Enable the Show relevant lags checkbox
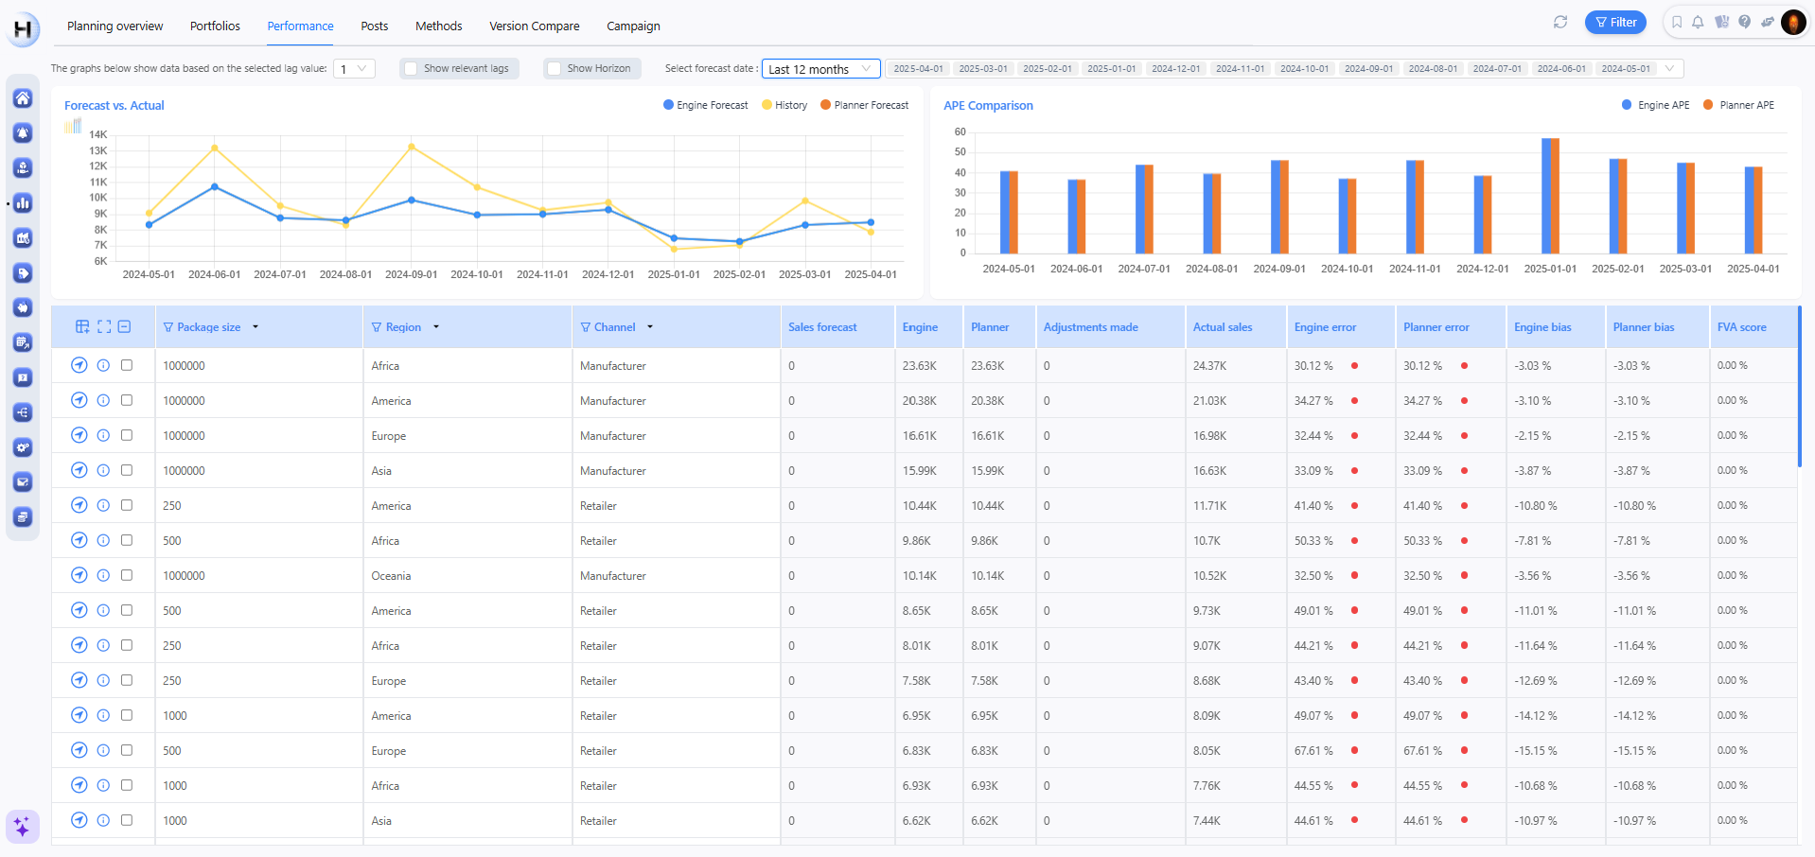 pos(411,68)
